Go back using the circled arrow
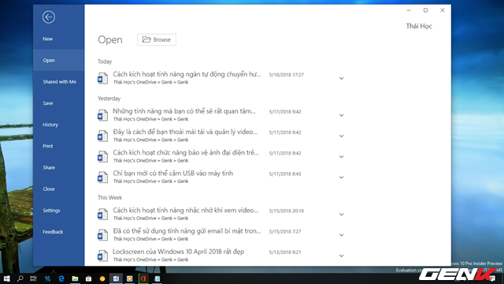This screenshot has height=284, width=504. click(49, 17)
